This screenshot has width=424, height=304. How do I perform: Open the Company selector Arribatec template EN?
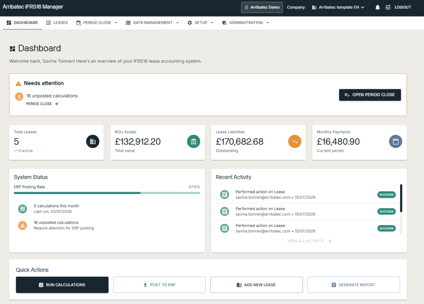(338, 7)
